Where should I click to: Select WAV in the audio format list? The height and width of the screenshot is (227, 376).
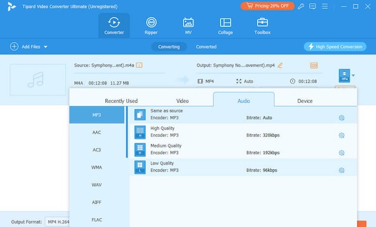pyautogui.click(x=97, y=185)
